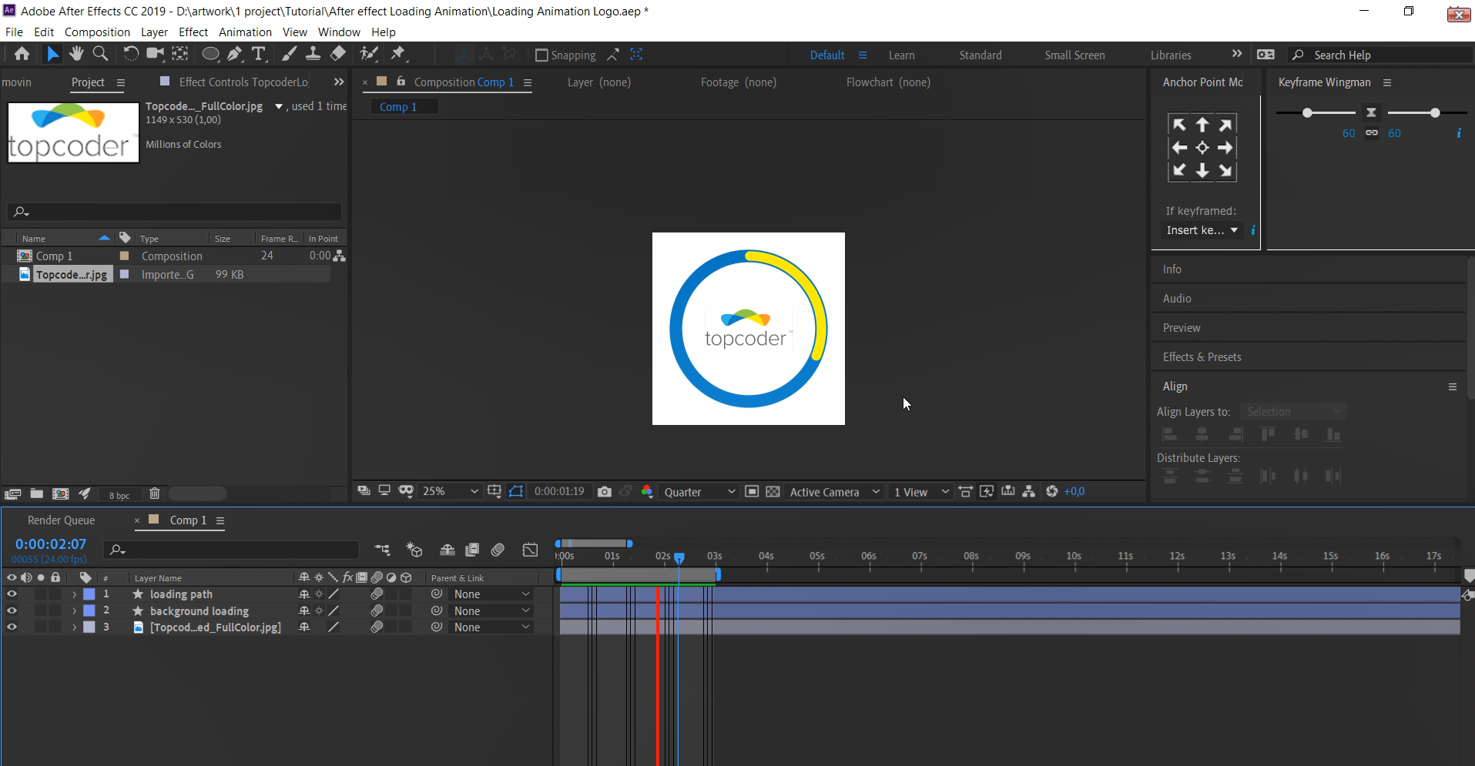Click the snapshot camera icon in viewer
Viewport: 1475px width, 766px height.
[x=605, y=491]
